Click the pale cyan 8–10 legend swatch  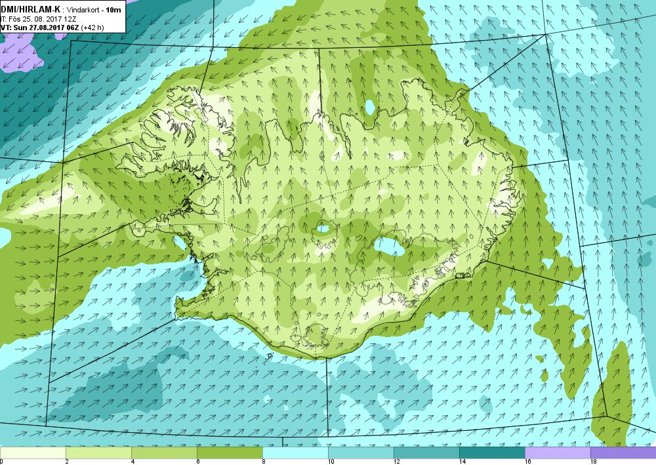coord(295,453)
